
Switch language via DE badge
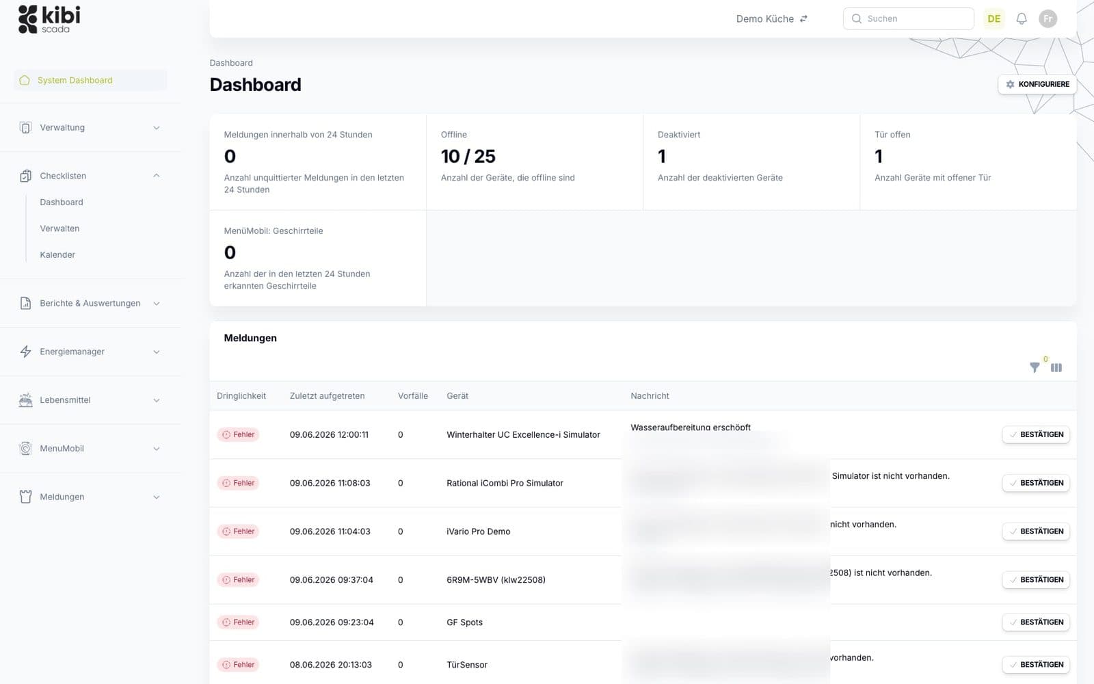click(x=994, y=18)
